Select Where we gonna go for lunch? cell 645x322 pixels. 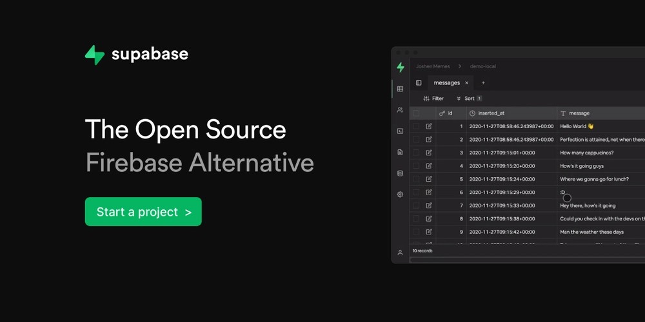click(x=601, y=178)
